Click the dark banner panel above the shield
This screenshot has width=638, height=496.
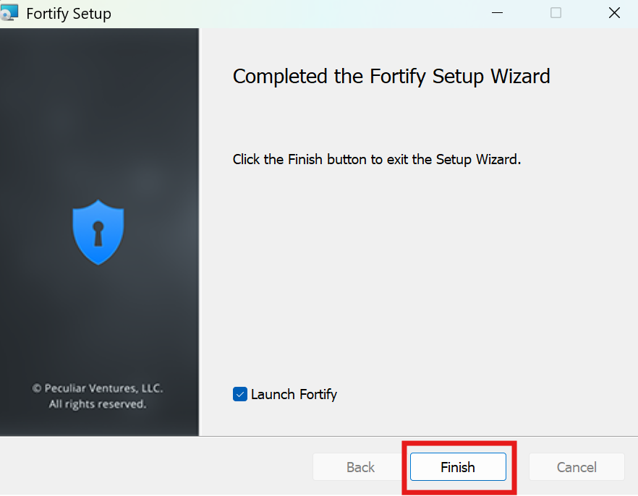pos(98,108)
